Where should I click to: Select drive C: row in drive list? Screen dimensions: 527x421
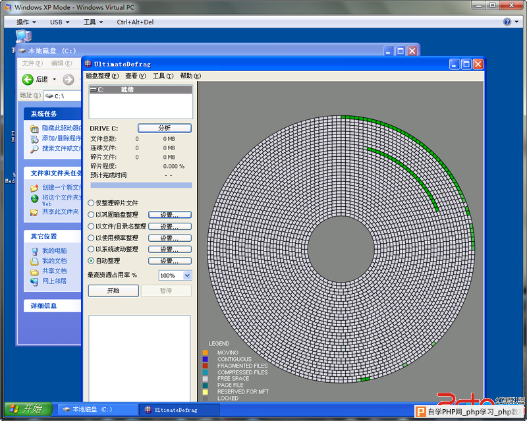coord(140,90)
